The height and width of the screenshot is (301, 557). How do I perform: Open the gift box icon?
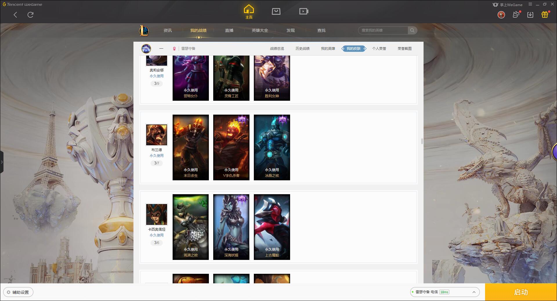545,14
